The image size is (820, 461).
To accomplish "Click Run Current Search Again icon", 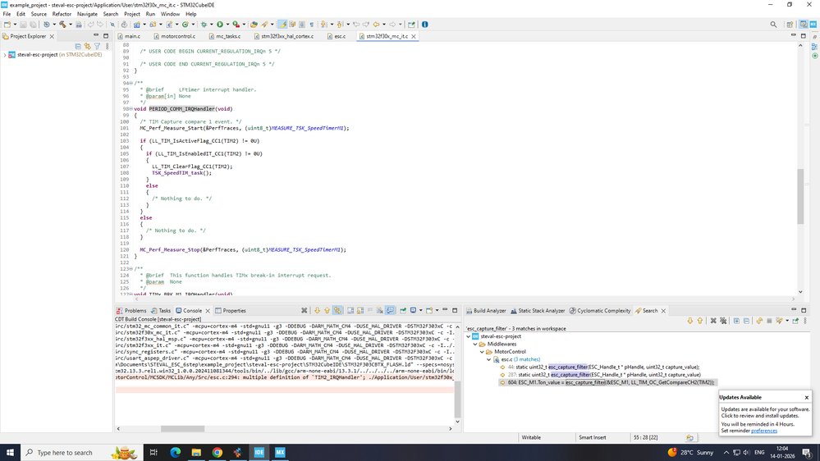I will [759, 321].
